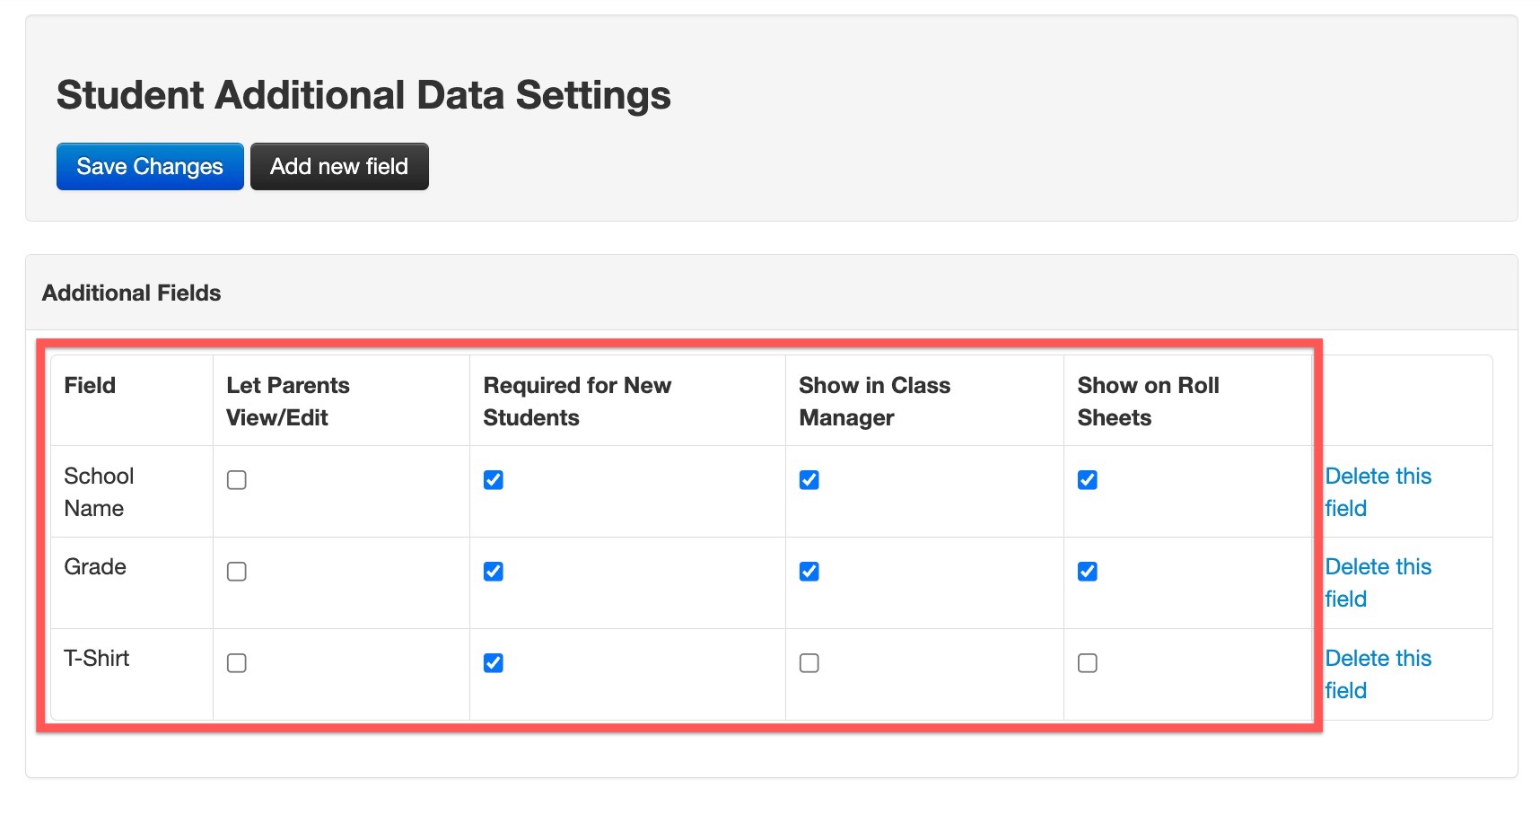Click the Add new field button

pyautogui.click(x=339, y=166)
